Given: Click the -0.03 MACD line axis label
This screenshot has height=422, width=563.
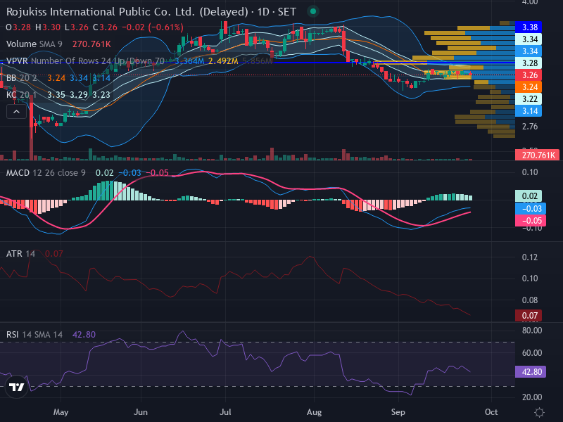Looking at the screenshot, I should click(x=531, y=208).
